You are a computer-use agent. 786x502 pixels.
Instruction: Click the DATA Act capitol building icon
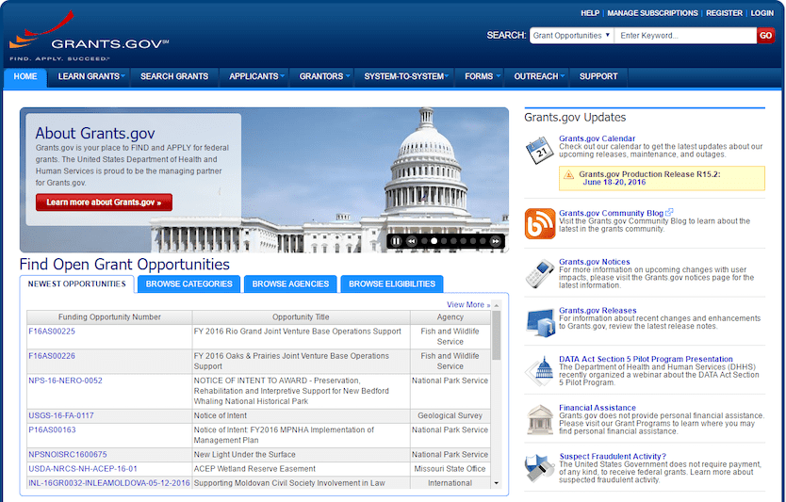pos(540,370)
